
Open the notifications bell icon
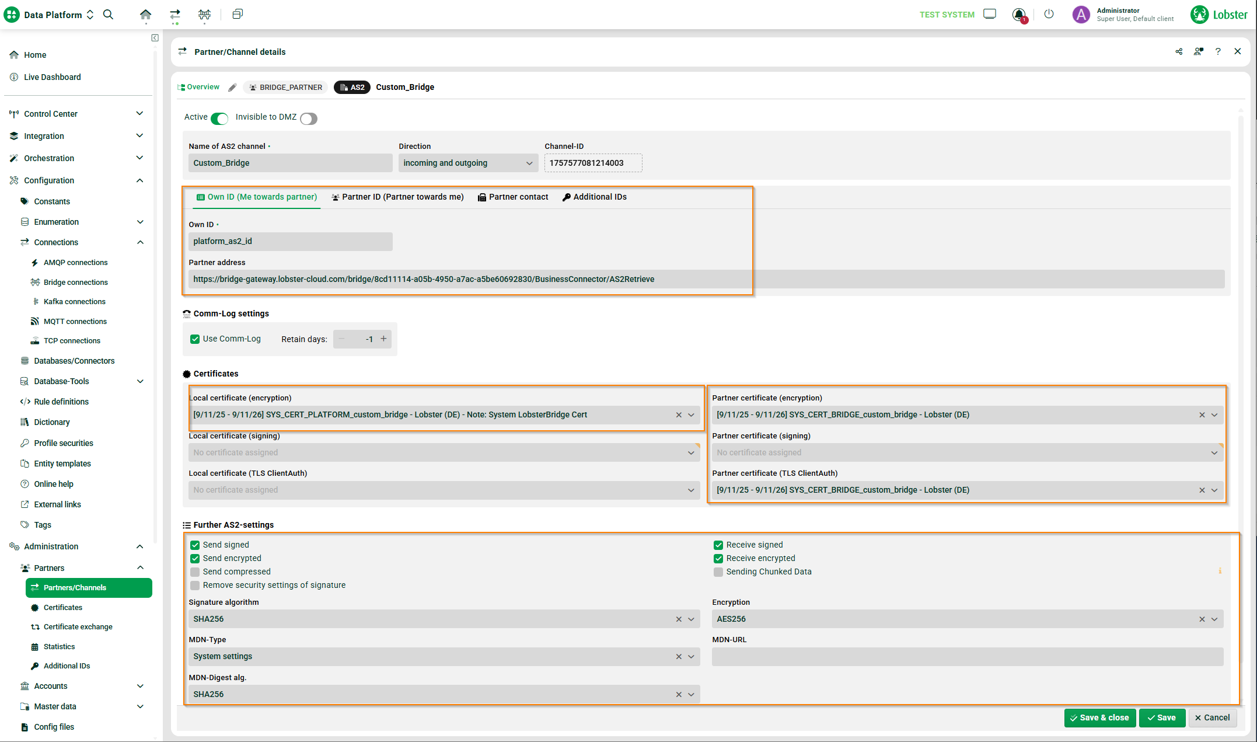(x=1019, y=15)
